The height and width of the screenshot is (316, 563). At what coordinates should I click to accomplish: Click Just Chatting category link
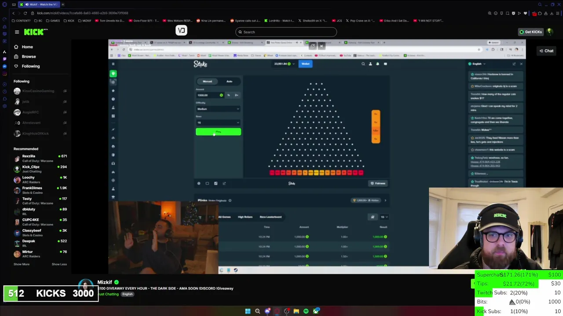coord(109,294)
